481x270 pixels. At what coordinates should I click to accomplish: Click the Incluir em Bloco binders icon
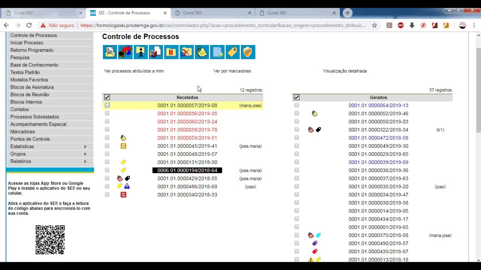click(156, 52)
